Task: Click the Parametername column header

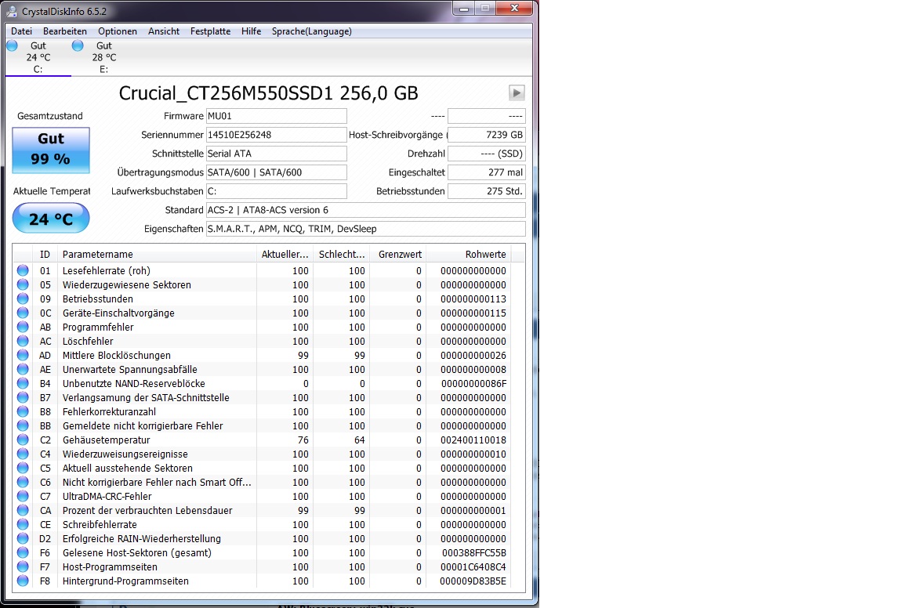Action: (158, 254)
